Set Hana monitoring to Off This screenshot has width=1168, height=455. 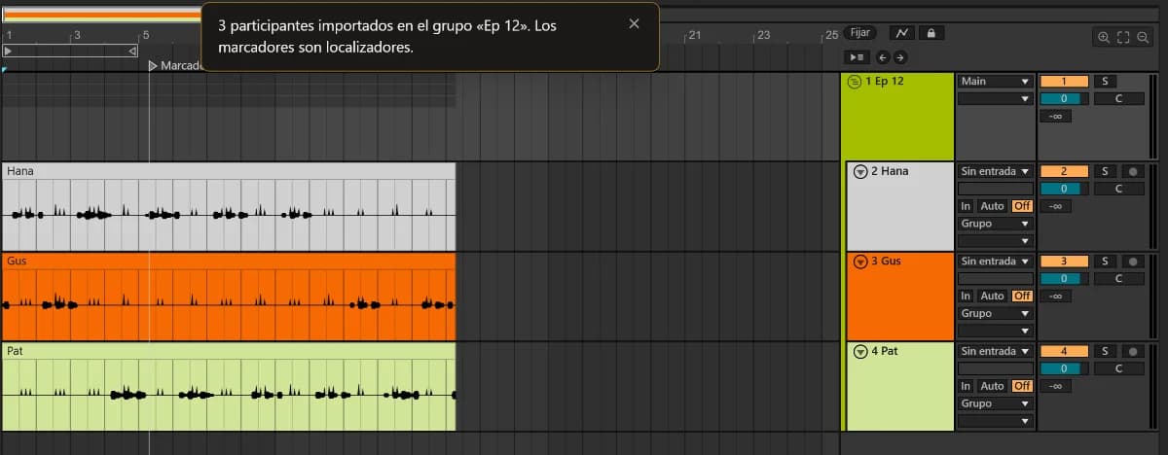(x=1021, y=206)
